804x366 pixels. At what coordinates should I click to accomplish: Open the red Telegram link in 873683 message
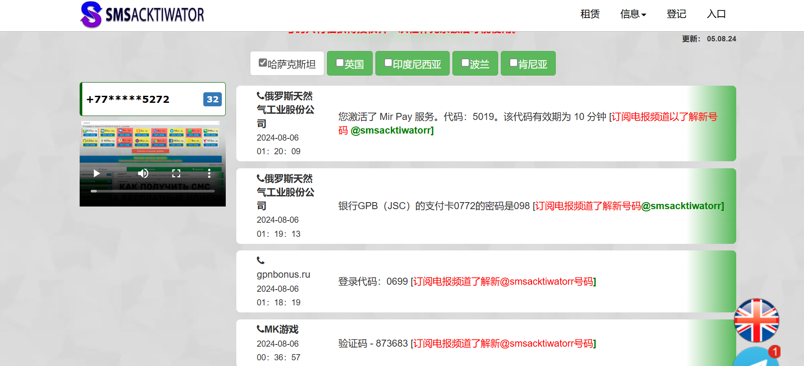503,344
